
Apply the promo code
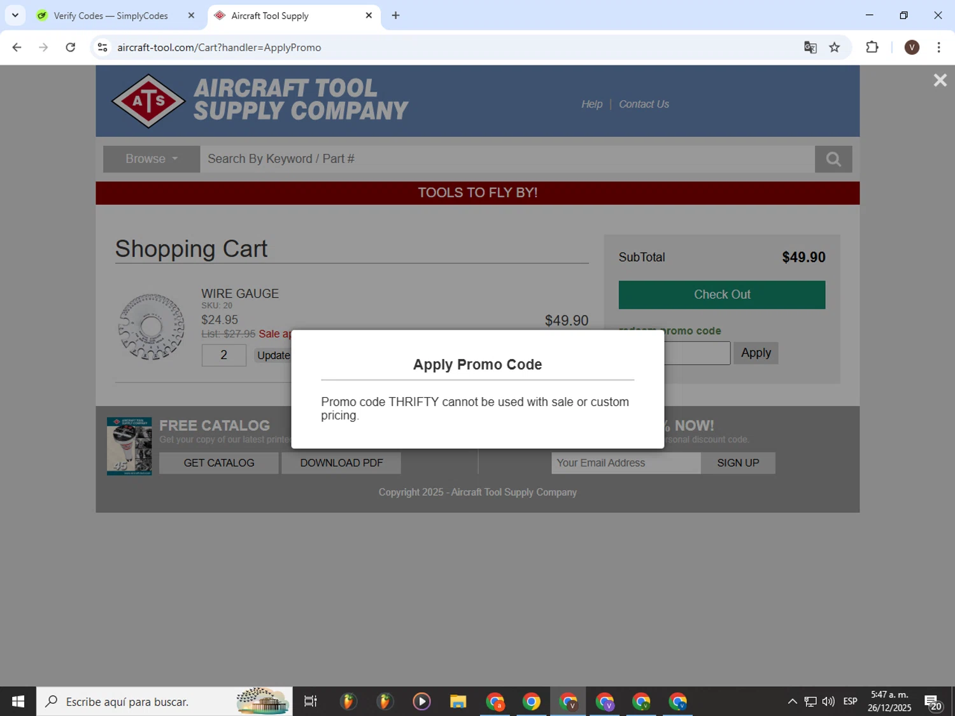point(756,353)
